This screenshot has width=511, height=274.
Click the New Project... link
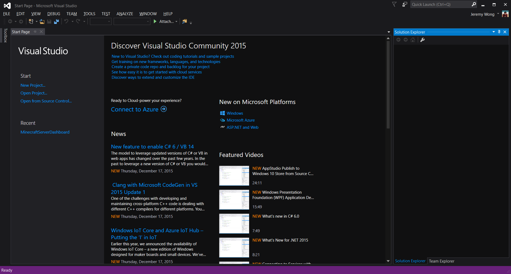pos(33,85)
